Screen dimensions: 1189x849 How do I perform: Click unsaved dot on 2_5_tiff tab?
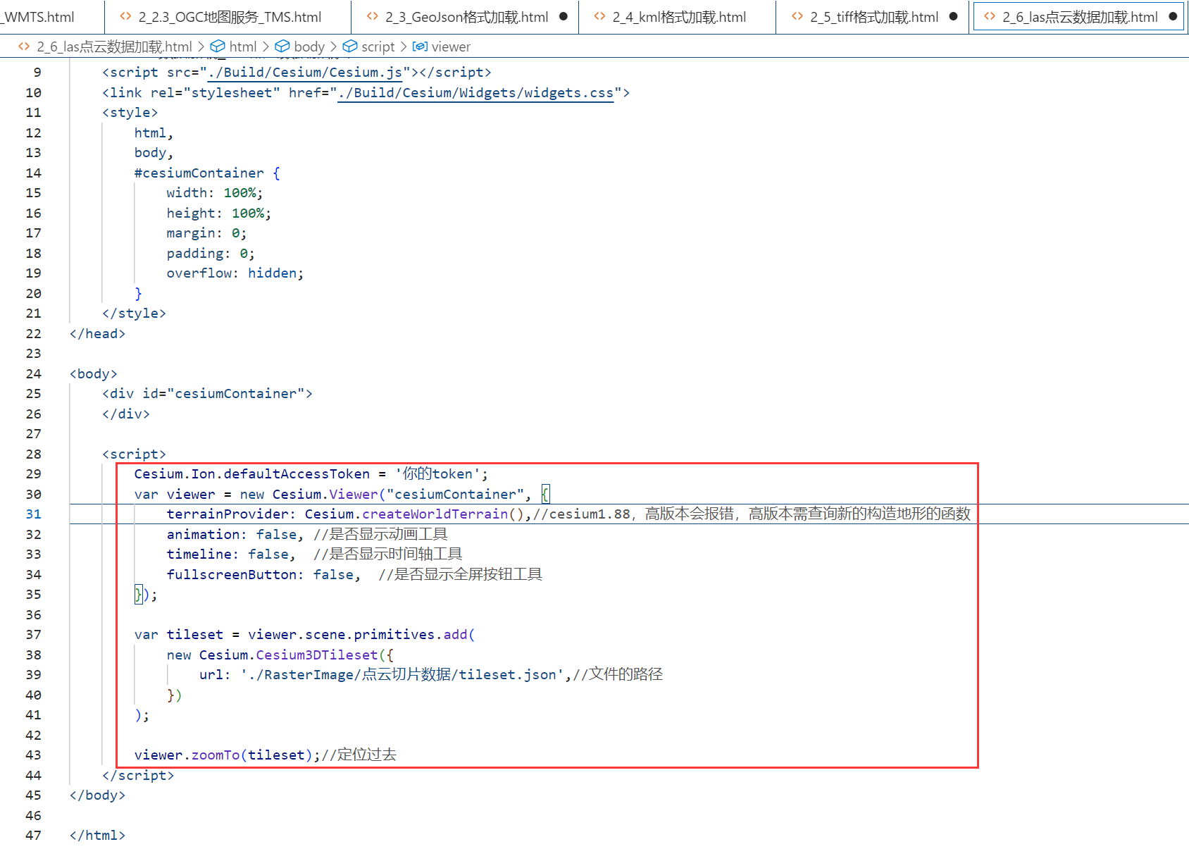coord(954,16)
